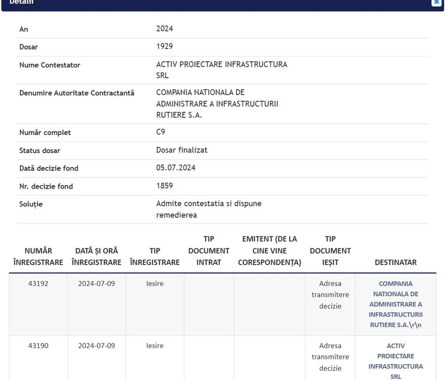This screenshot has width=445, height=381.
Task: Select the decision date 05.07.2024
Action: pos(176,168)
